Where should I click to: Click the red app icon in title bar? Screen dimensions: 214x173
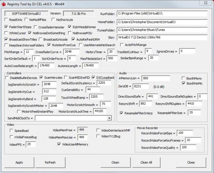tap(3, 4)
